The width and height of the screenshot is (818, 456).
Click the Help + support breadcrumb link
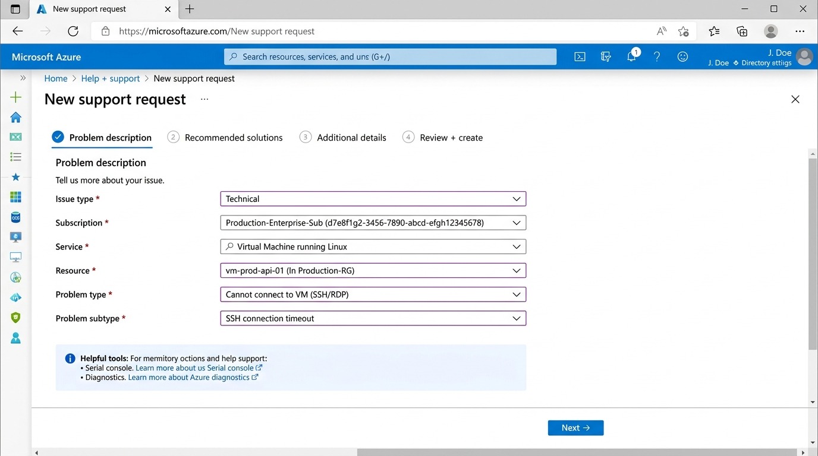(x=111, y=78)
